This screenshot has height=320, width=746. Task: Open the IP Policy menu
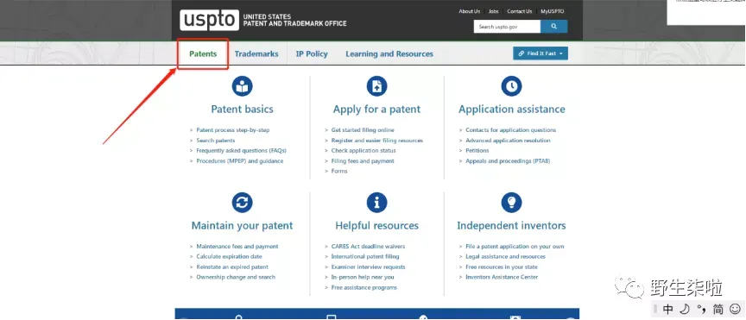coord(312,53)
